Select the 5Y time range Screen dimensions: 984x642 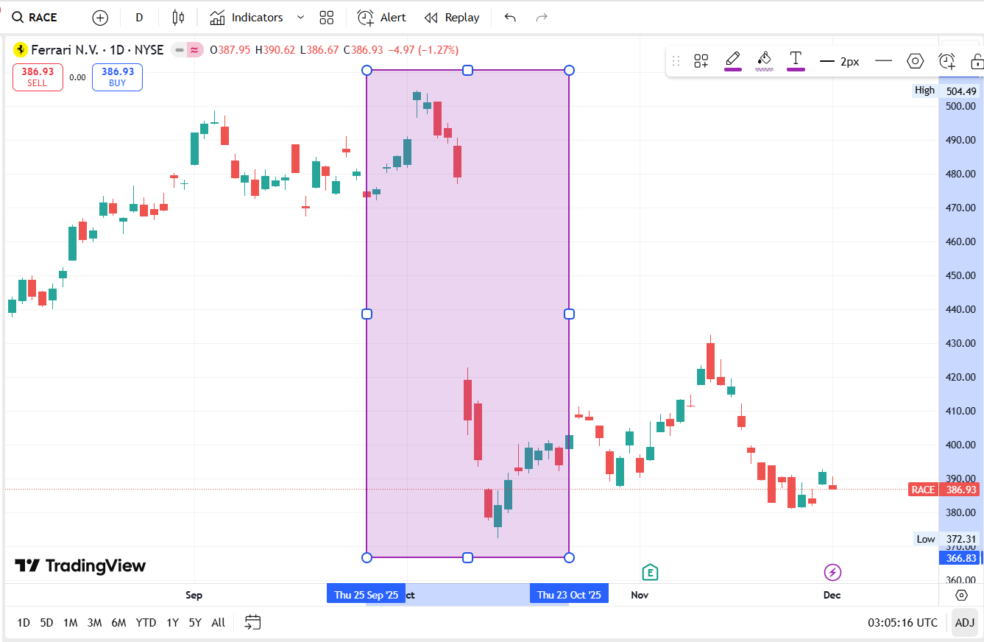click(x=195, y=623)
